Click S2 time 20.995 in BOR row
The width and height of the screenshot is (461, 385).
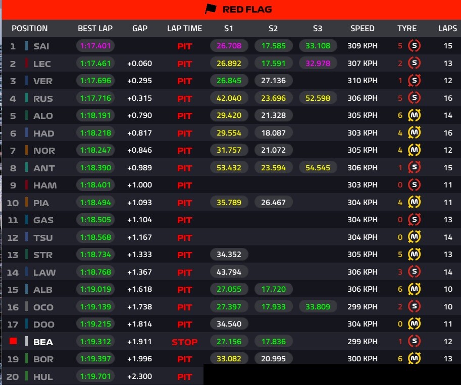[274, 359]
